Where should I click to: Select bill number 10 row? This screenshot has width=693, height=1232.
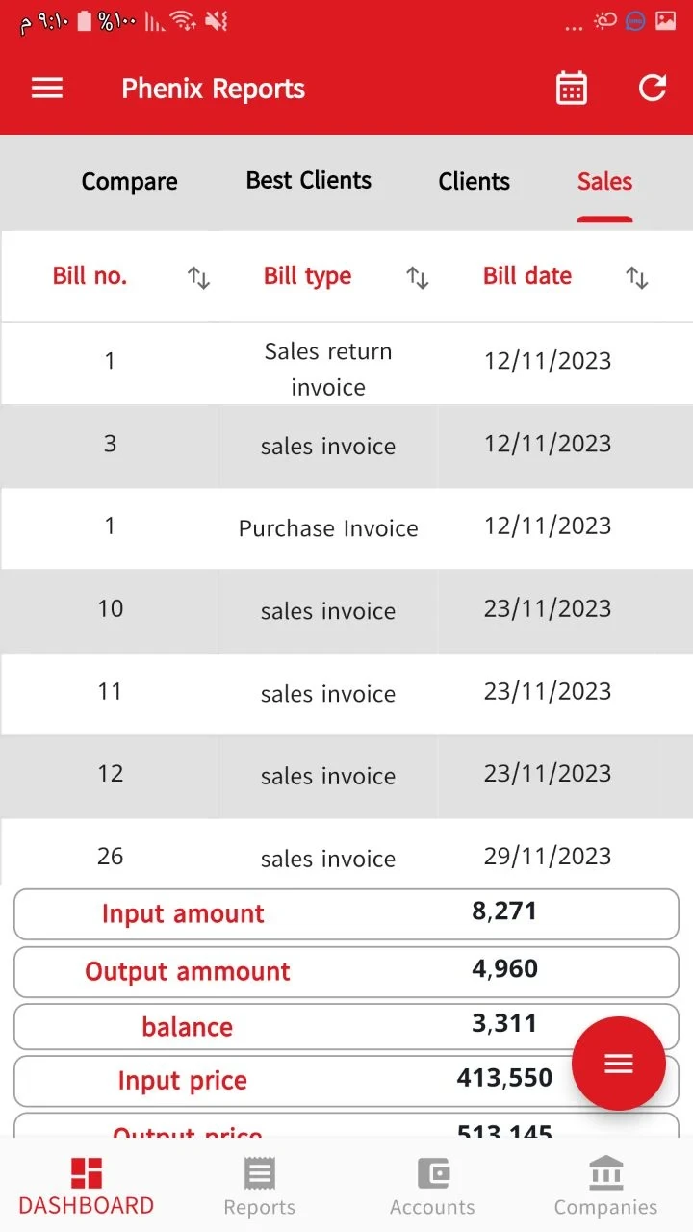[346, 611]
